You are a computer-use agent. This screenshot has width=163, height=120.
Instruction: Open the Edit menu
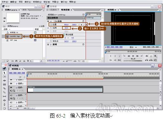[13, 2]
